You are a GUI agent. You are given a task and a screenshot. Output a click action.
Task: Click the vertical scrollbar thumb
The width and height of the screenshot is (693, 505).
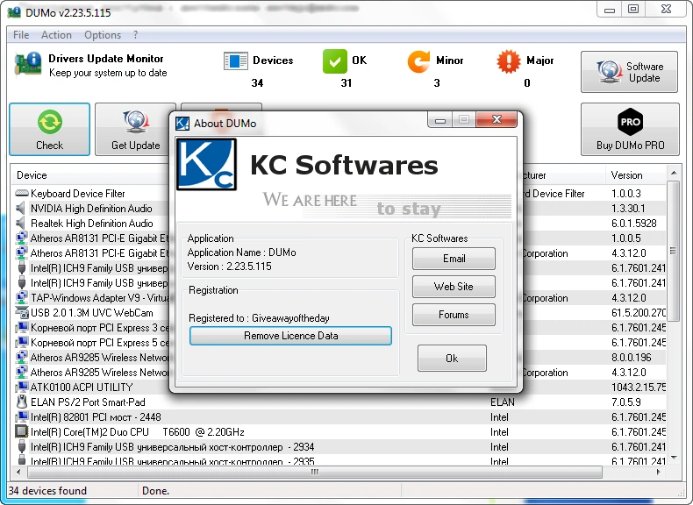pyautogui.click(x=673, y=251)
